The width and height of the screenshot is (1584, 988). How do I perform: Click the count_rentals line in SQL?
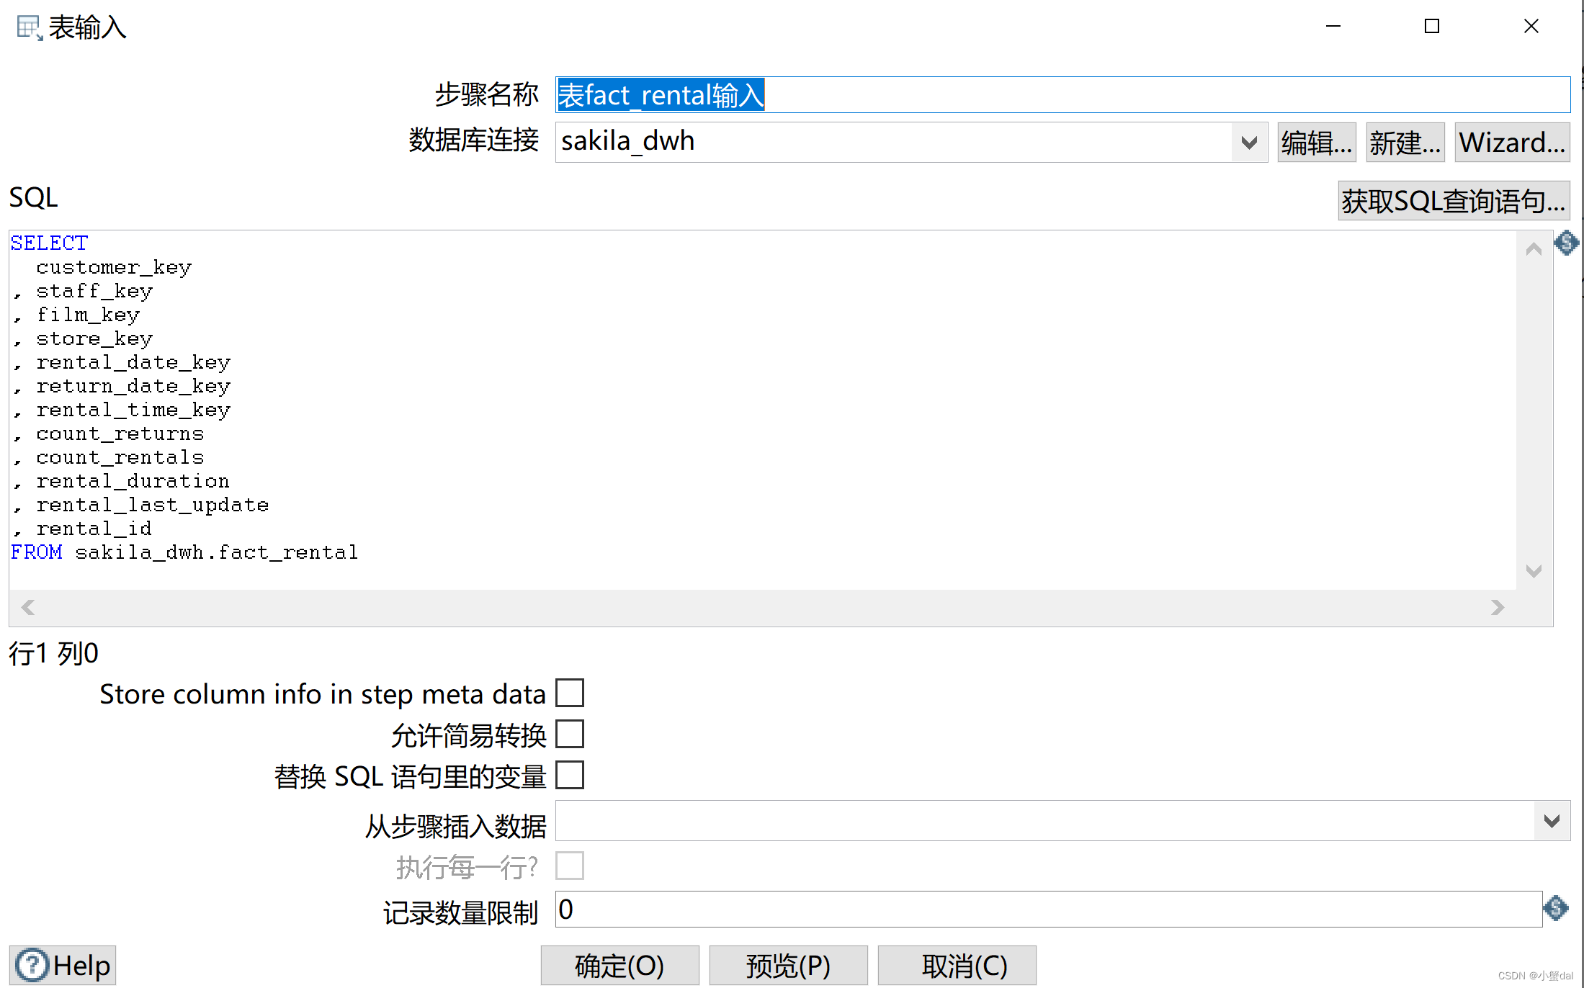[109, 457]
